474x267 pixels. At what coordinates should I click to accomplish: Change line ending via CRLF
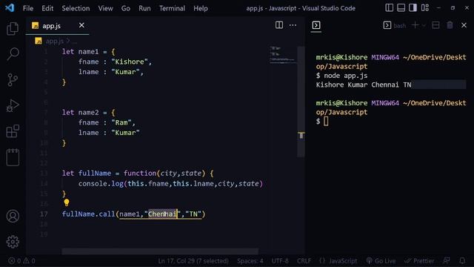(x=304, y=260)
